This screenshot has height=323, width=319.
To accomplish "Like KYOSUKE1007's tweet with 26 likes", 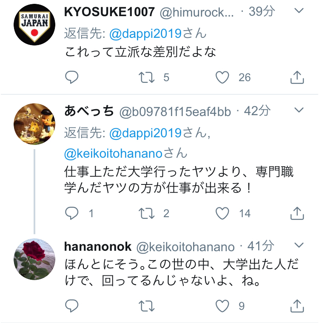I will tap(222, 77).
